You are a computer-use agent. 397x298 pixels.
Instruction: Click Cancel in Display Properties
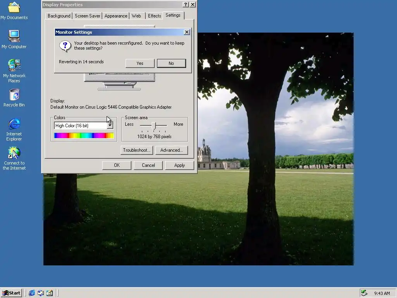(x=148, y=165)
